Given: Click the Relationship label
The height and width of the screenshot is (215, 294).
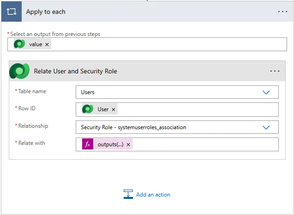Looking at the screenshot, I should click(33, 126).
